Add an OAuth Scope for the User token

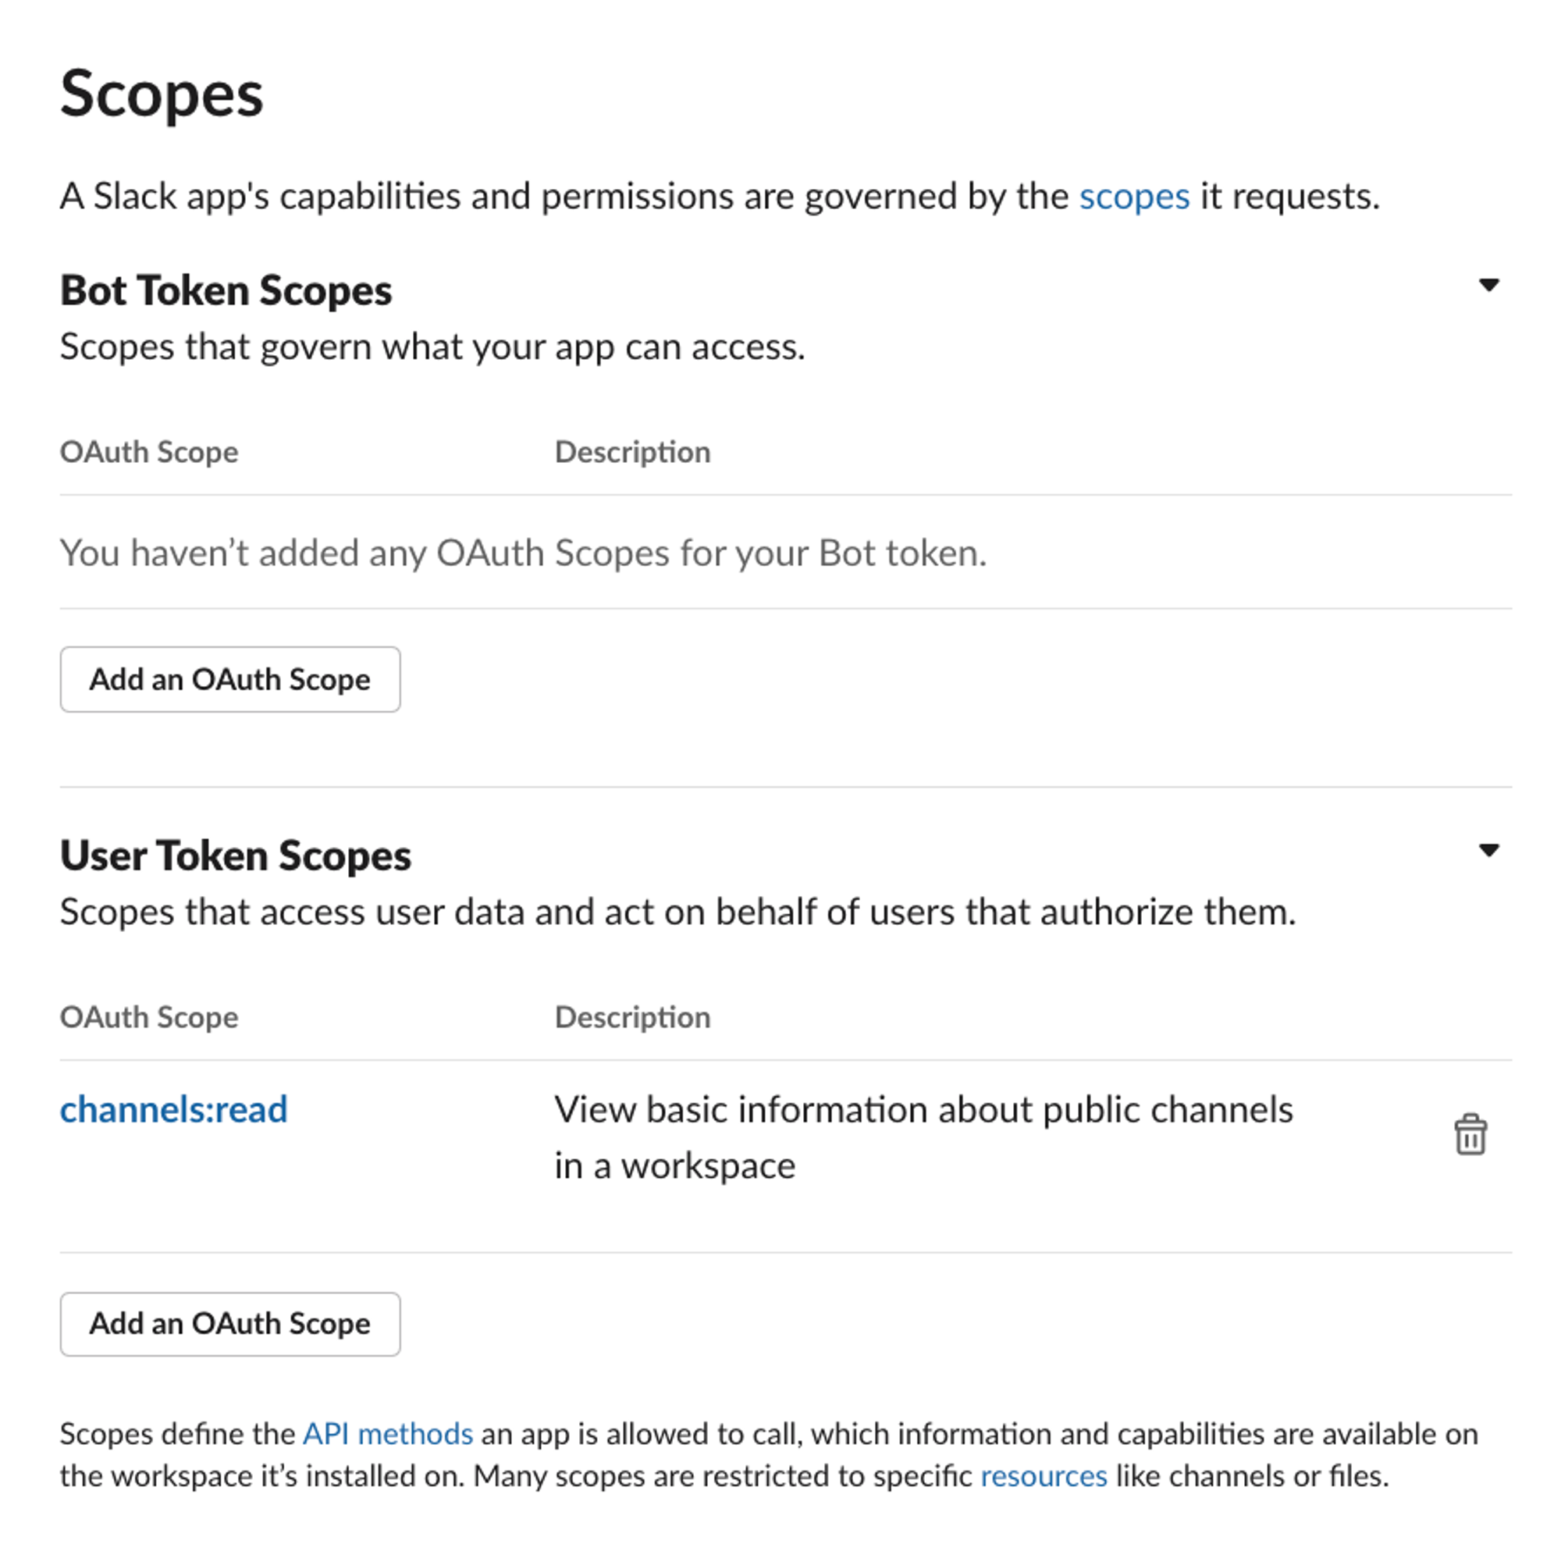click(x=229, y=1324)
